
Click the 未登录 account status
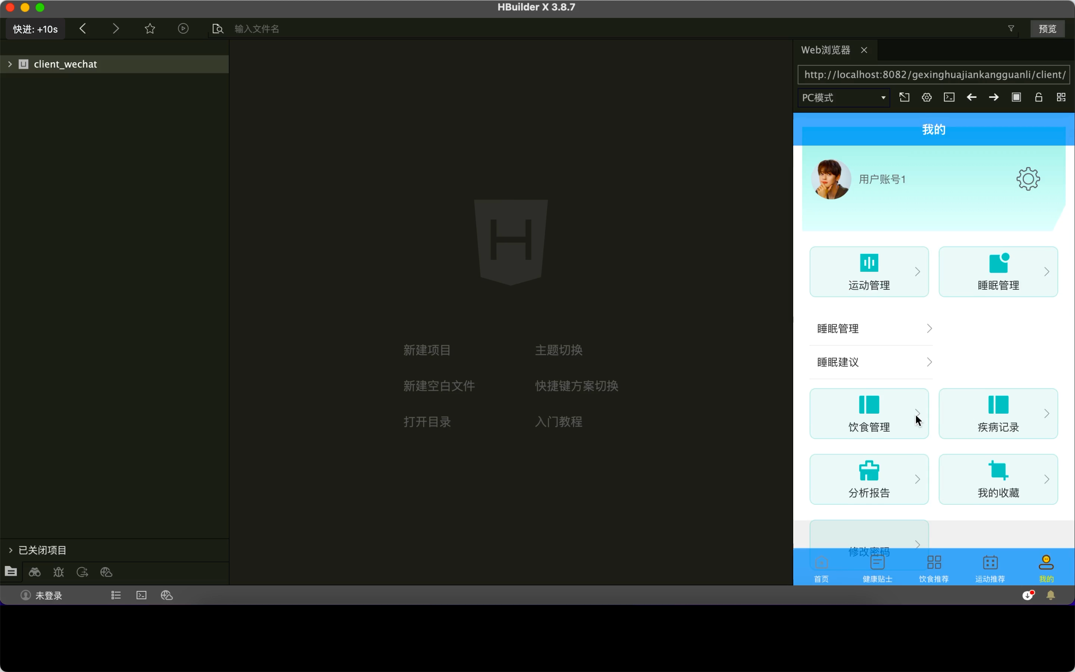(41, 595)
